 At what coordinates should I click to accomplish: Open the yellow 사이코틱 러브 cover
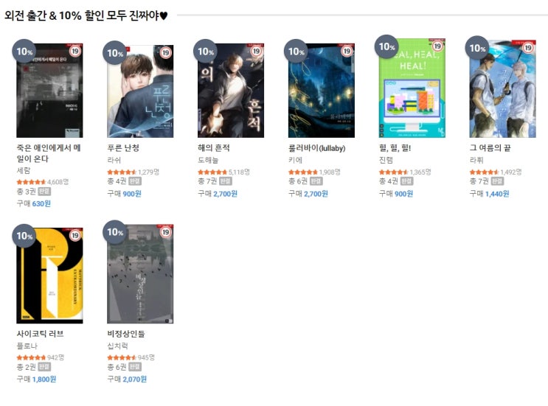tap(49, 276)
